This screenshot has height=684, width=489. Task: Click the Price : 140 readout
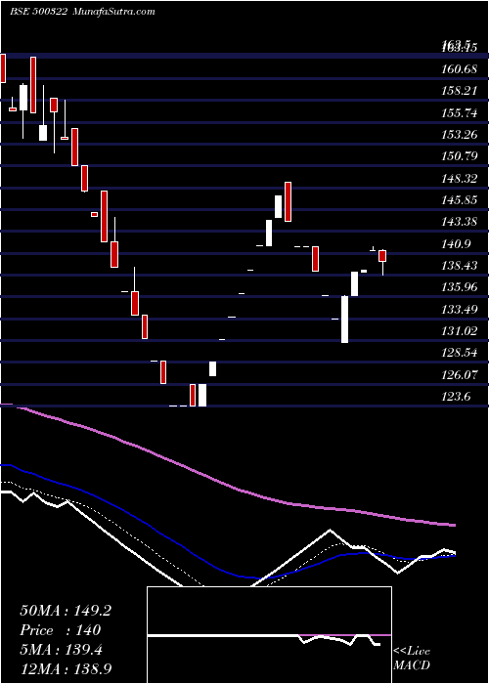[x=61, y=630]
